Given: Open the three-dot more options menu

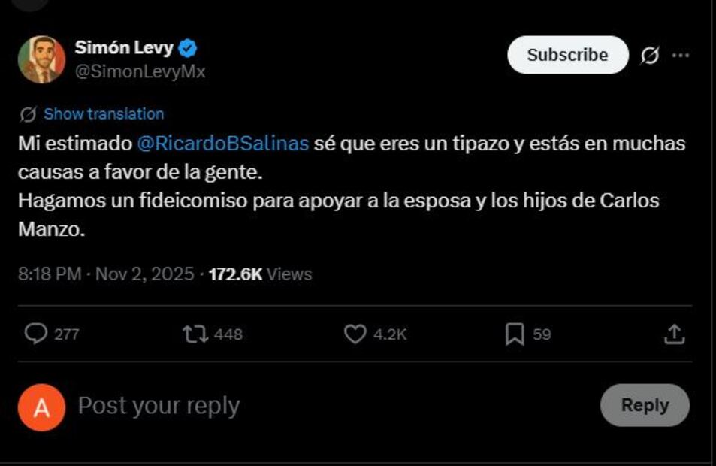Looking at the screenshot, I should click(x=681, y=56).
